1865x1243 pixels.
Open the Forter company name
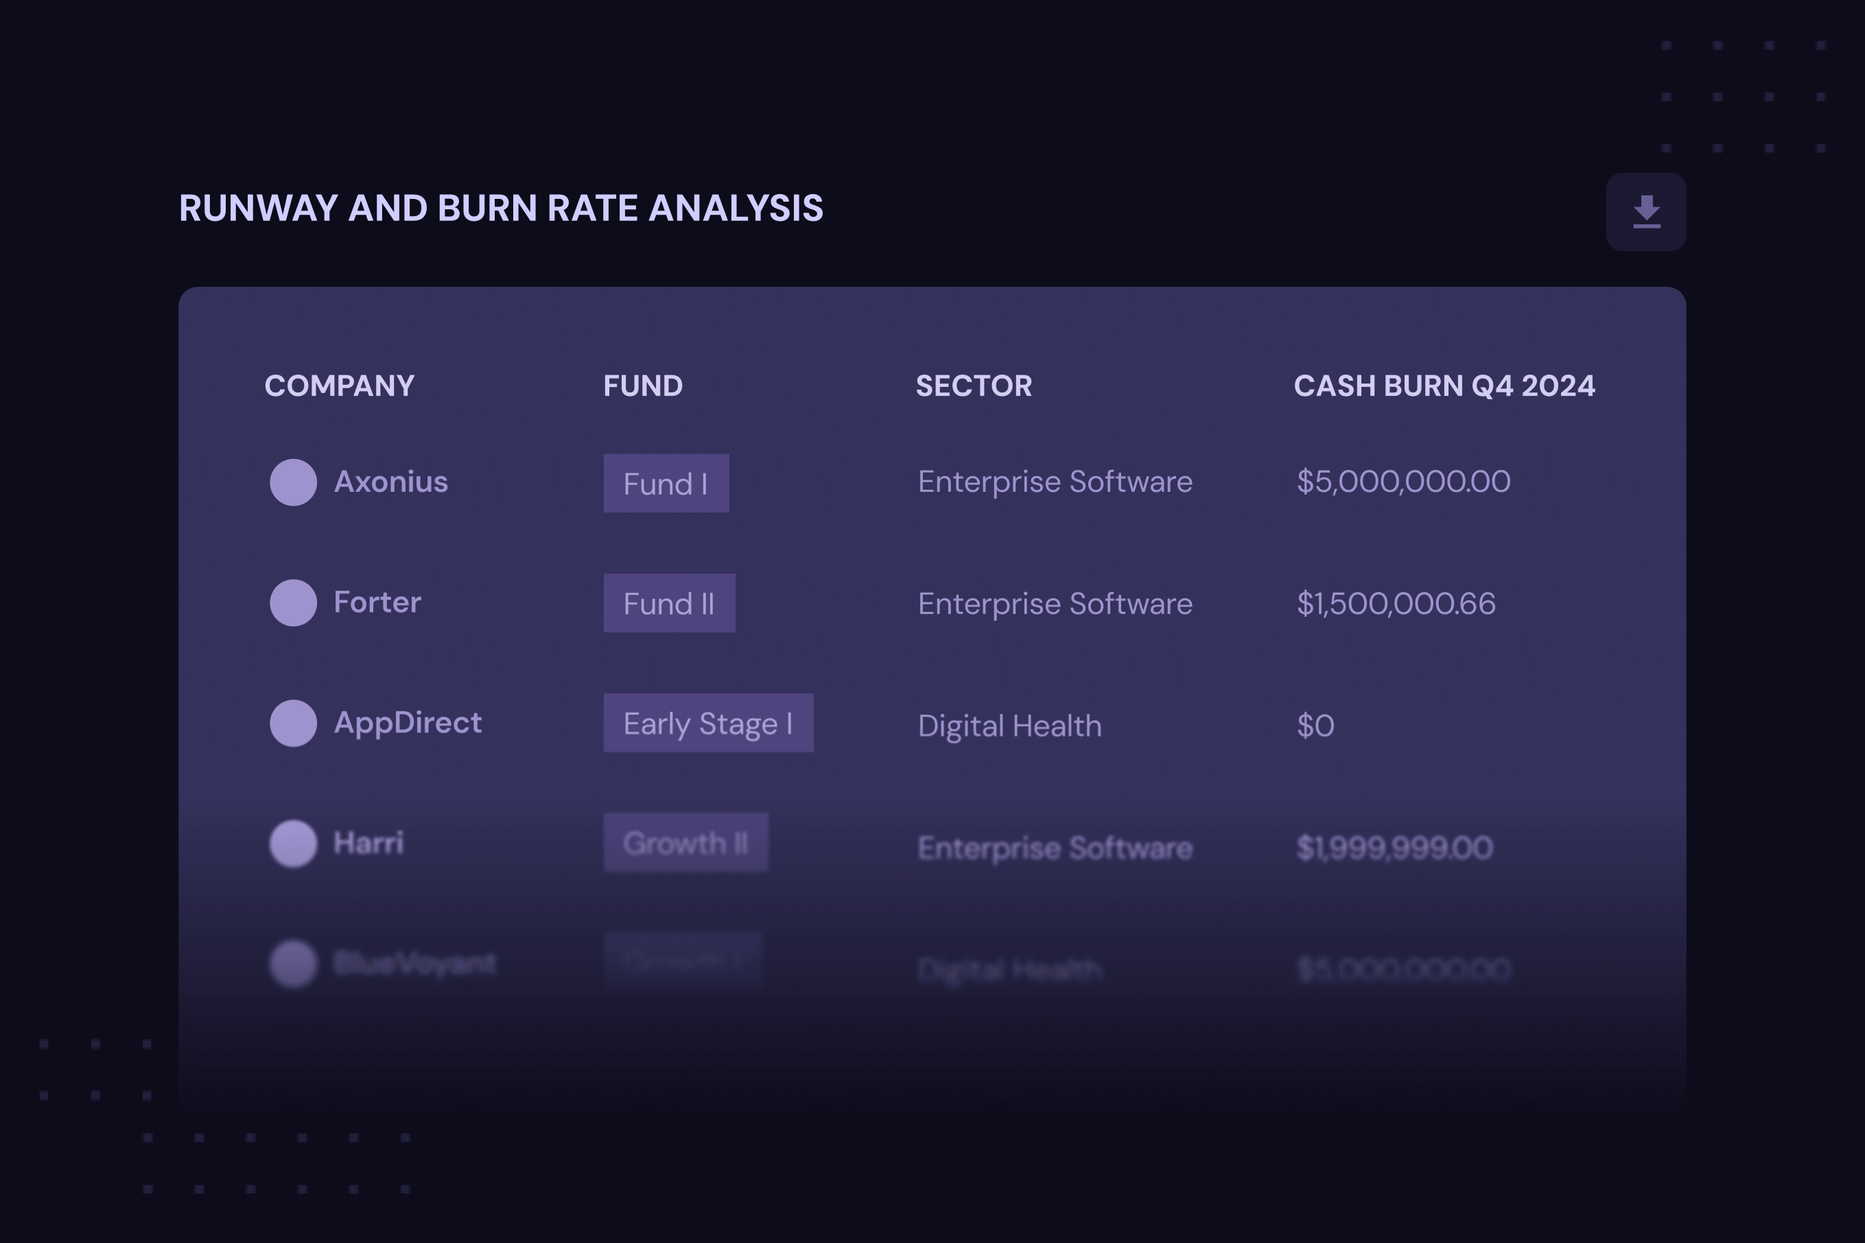pyautogui.click(x=377, y=602)
